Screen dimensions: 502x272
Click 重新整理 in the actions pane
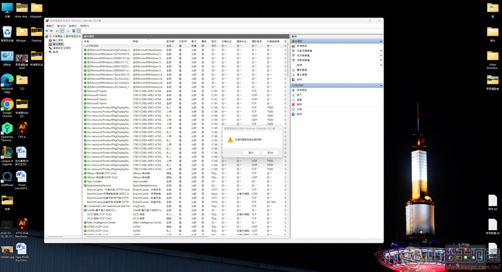tap(302, 70)
